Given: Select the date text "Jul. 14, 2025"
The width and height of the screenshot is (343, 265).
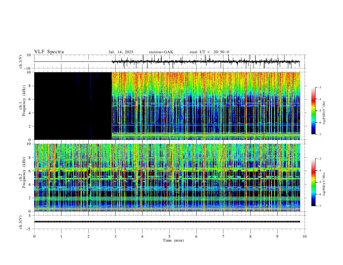Looking at the screenshot, I should tap(121, 52).
